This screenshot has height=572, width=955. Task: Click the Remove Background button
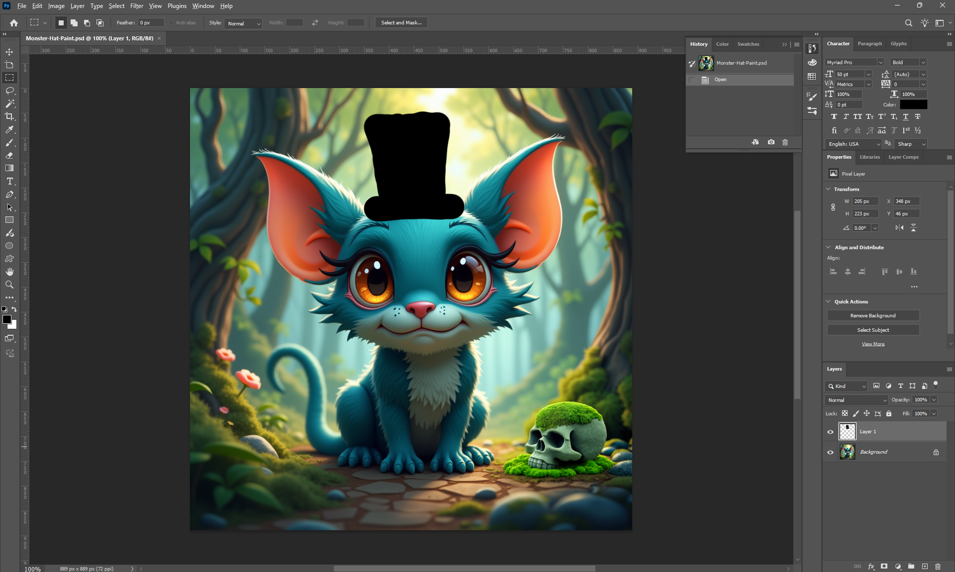(x=872, y=315)
